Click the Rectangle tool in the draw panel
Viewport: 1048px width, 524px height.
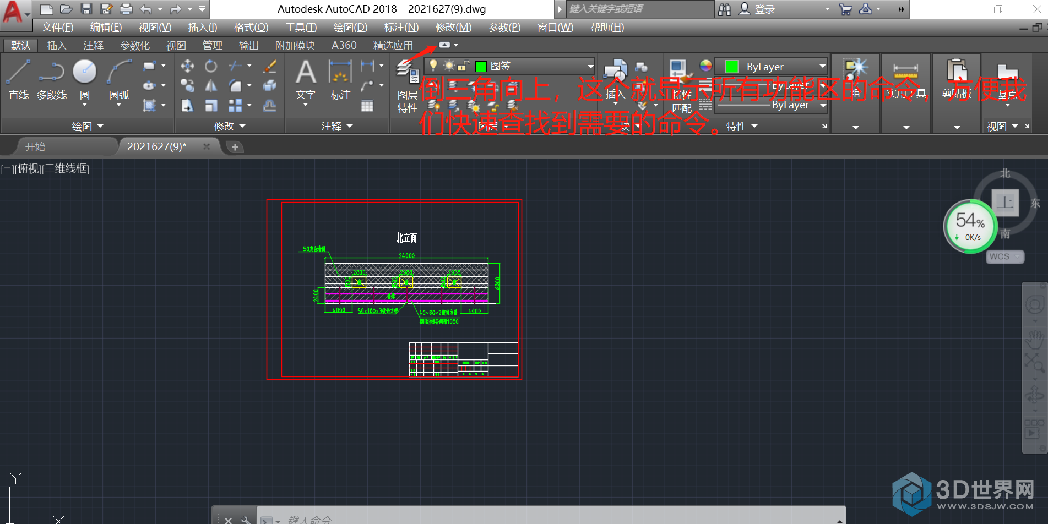[x=149, y=66]
